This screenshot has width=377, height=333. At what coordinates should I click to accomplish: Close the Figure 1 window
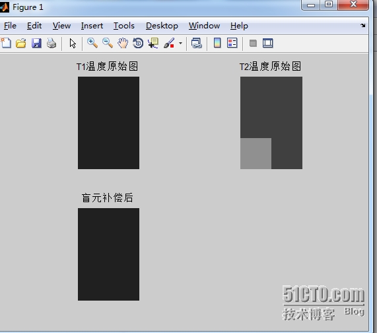coord(353,5)
